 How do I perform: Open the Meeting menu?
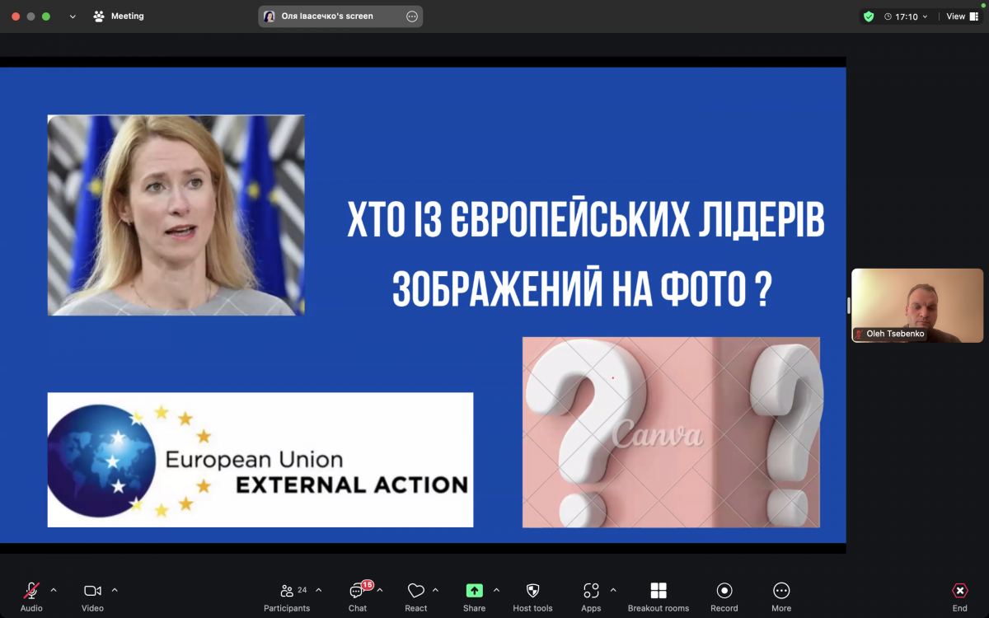(x=119, y=16)
